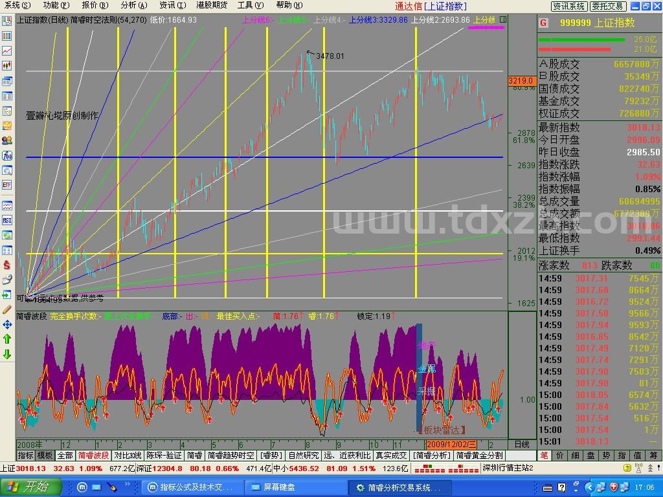Open the 功能(F) menu
This screenshot has height=497, width=663.
coord(56,5)
